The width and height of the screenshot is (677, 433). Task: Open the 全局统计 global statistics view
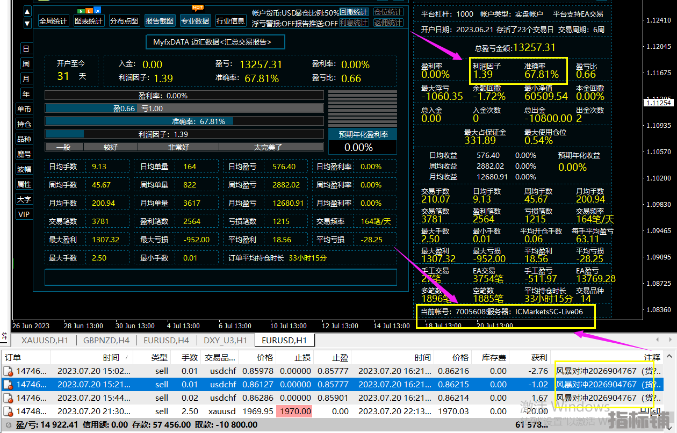53,21
